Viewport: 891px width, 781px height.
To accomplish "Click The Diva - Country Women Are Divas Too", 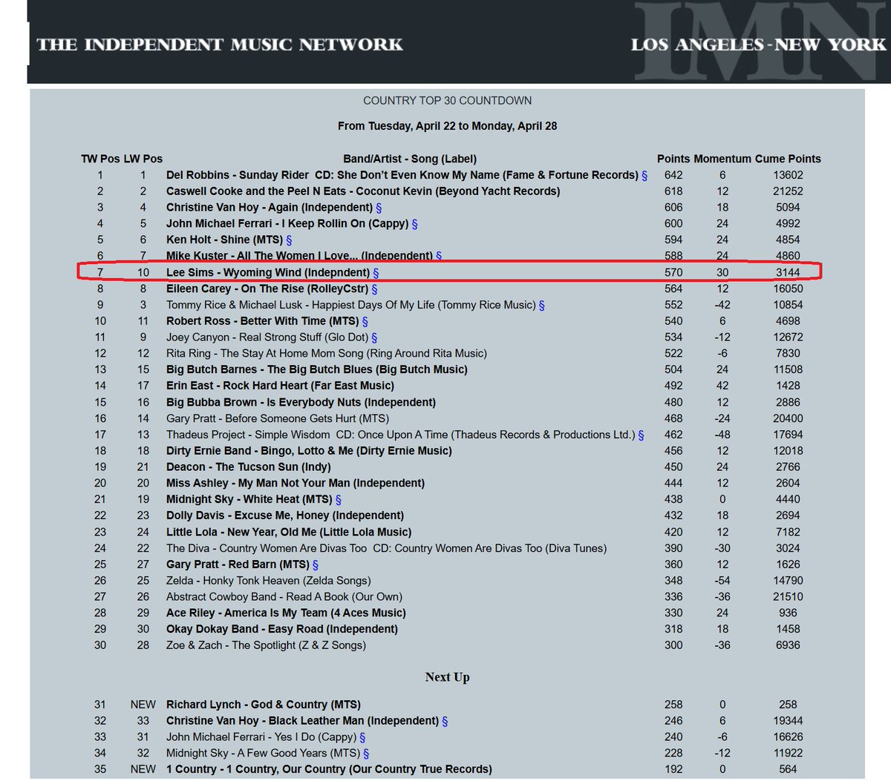I will point(386,548).
